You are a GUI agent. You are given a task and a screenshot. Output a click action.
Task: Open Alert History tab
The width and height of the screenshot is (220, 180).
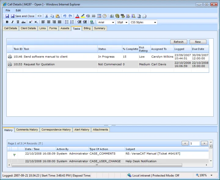[82, 130]
